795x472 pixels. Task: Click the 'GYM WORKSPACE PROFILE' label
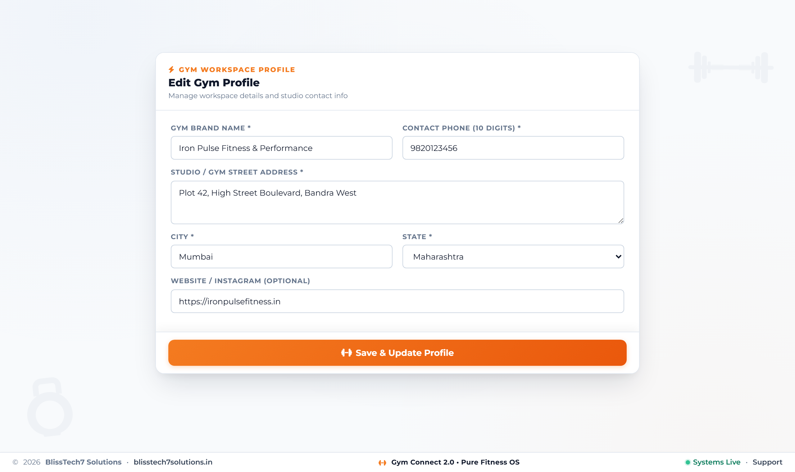(x=237, y=70)
